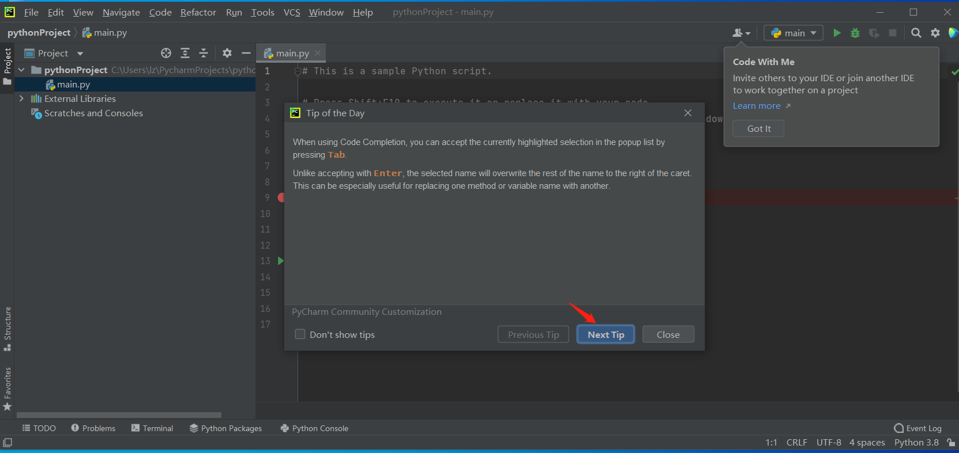Collapse the pythonProject tree node

21,70
